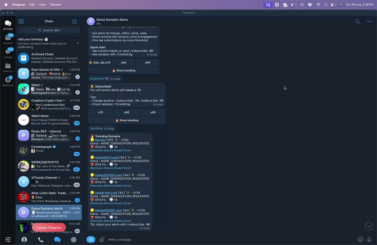Open folder filter settings sliders icon

[x=8, y=239]
